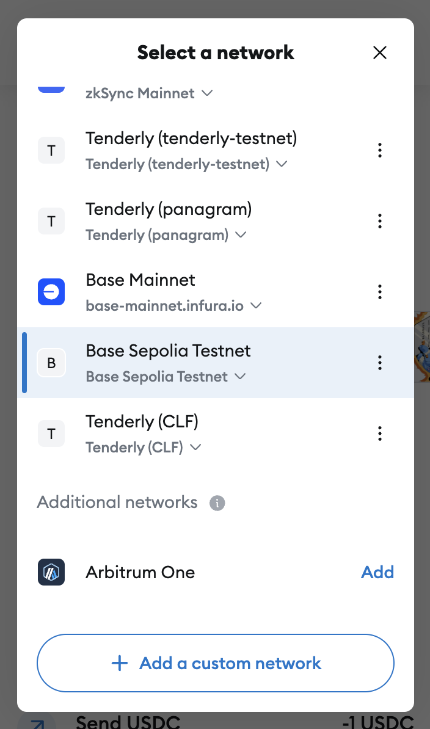Click Add a custom network button
Screen dimensions: 430x729
216,663
